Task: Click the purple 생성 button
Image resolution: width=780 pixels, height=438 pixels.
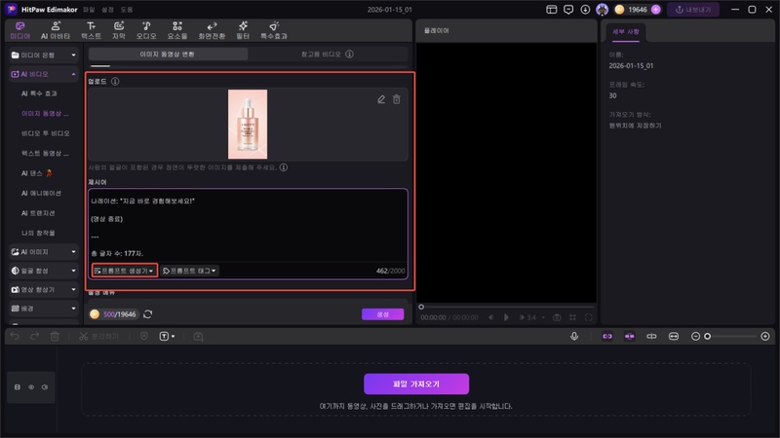Action: tap(382, 314)
